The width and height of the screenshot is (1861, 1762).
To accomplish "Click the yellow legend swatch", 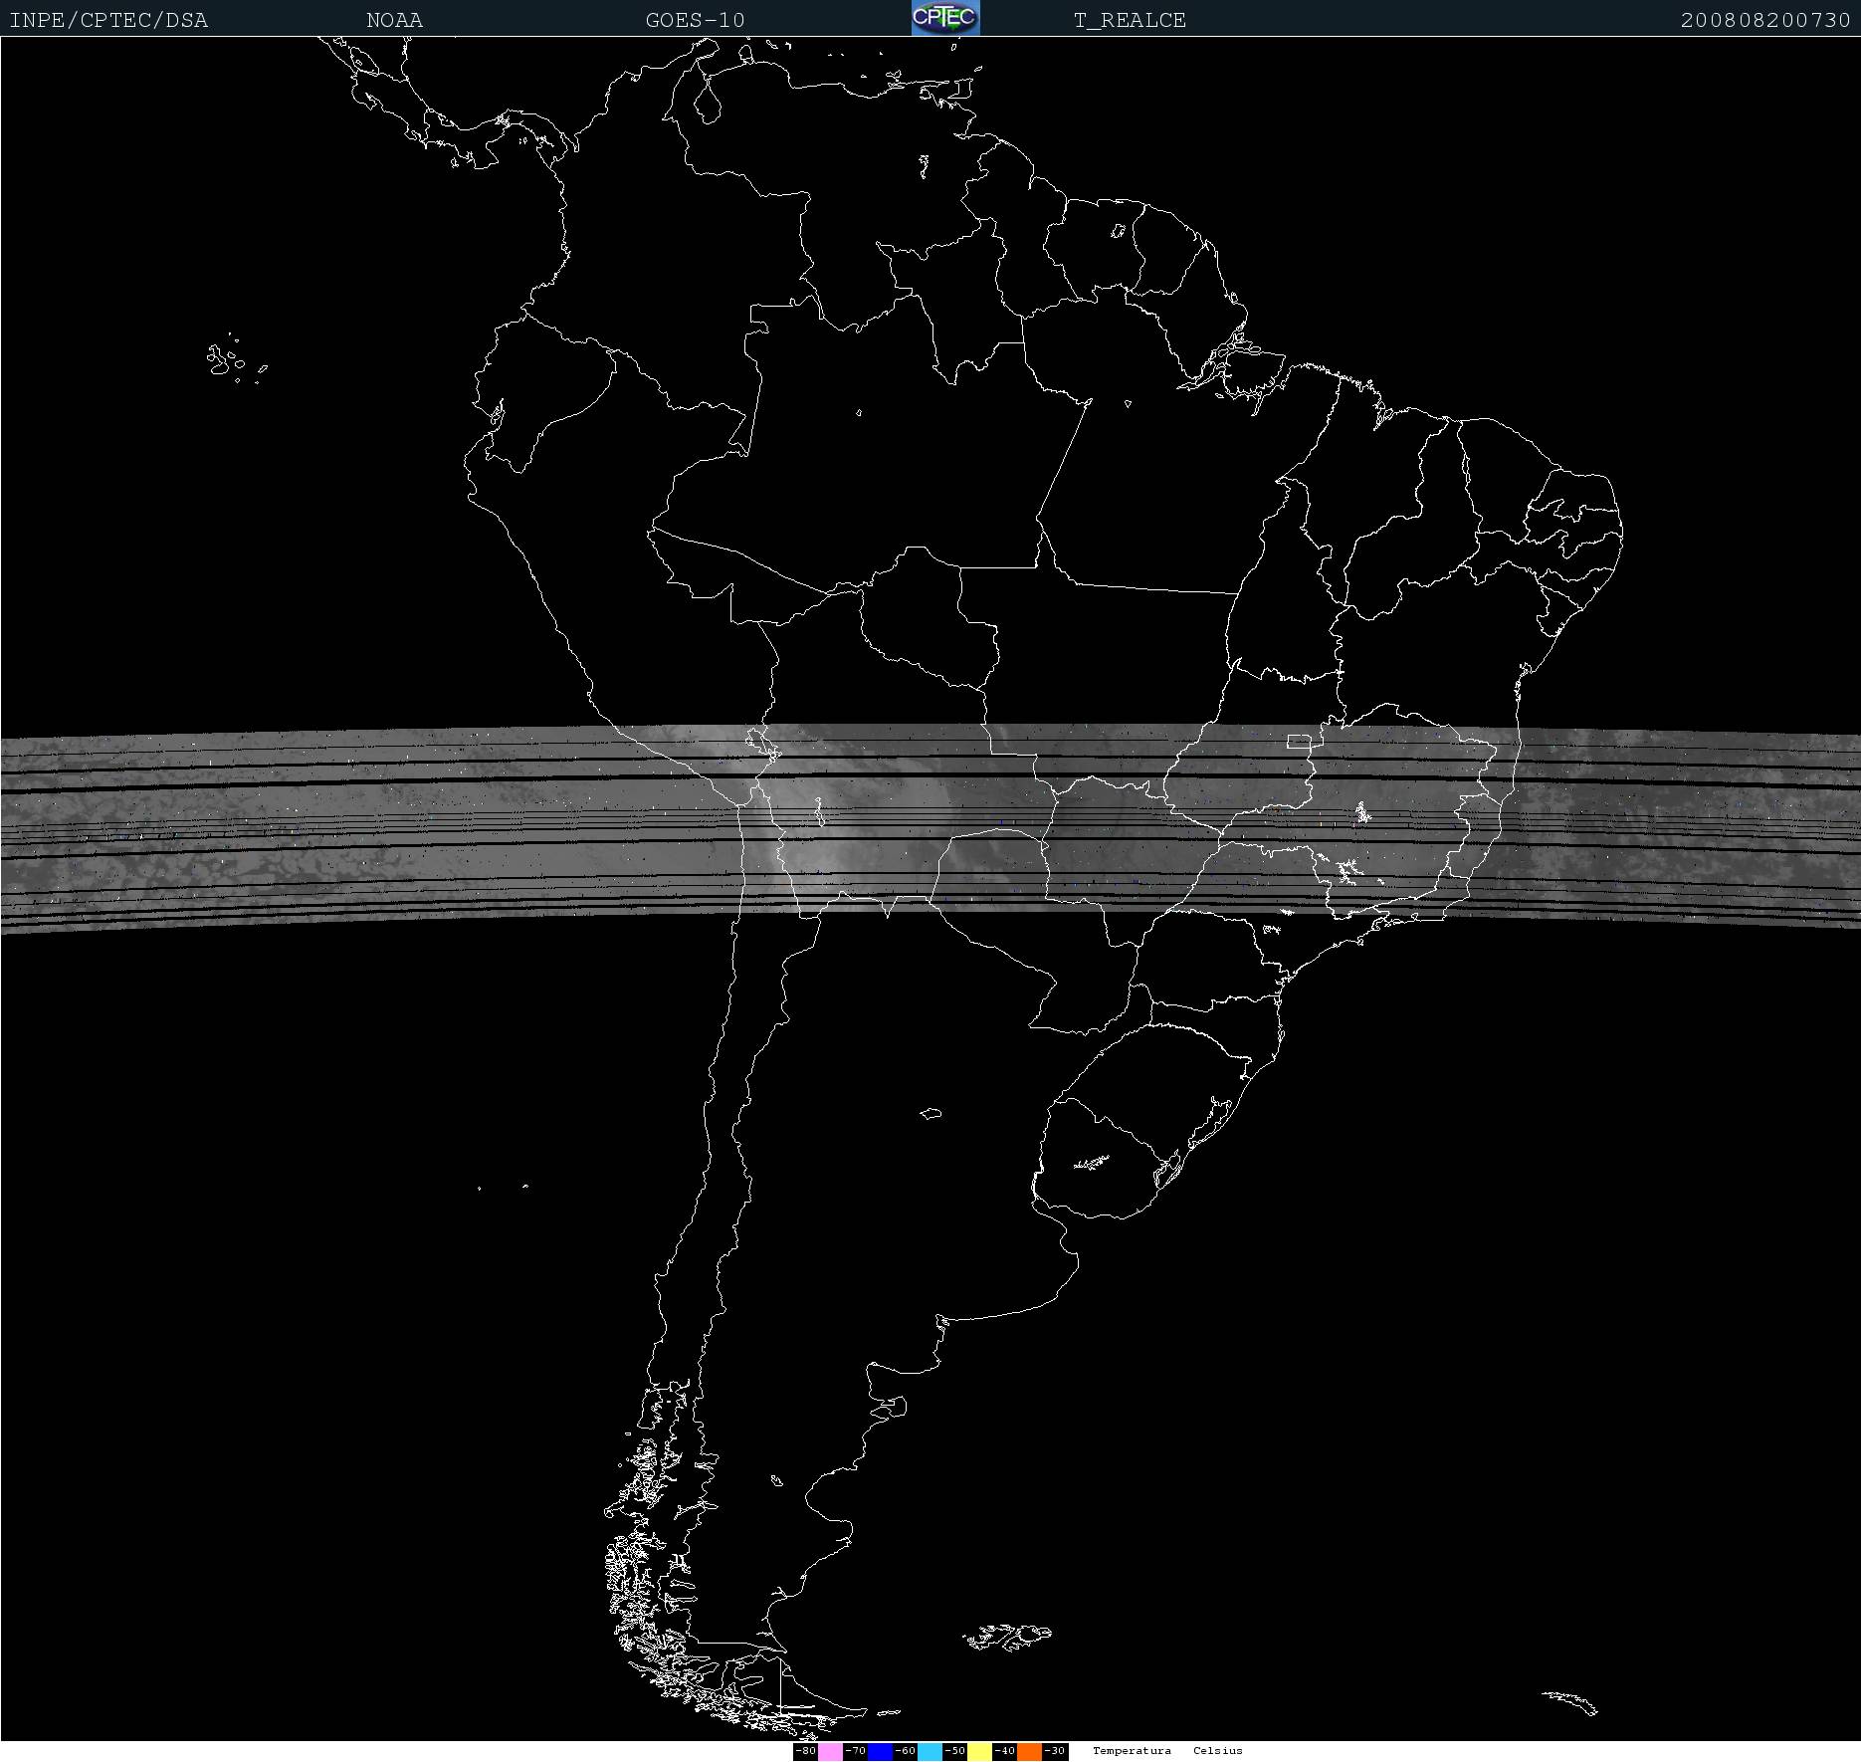I will [979, 1751].
